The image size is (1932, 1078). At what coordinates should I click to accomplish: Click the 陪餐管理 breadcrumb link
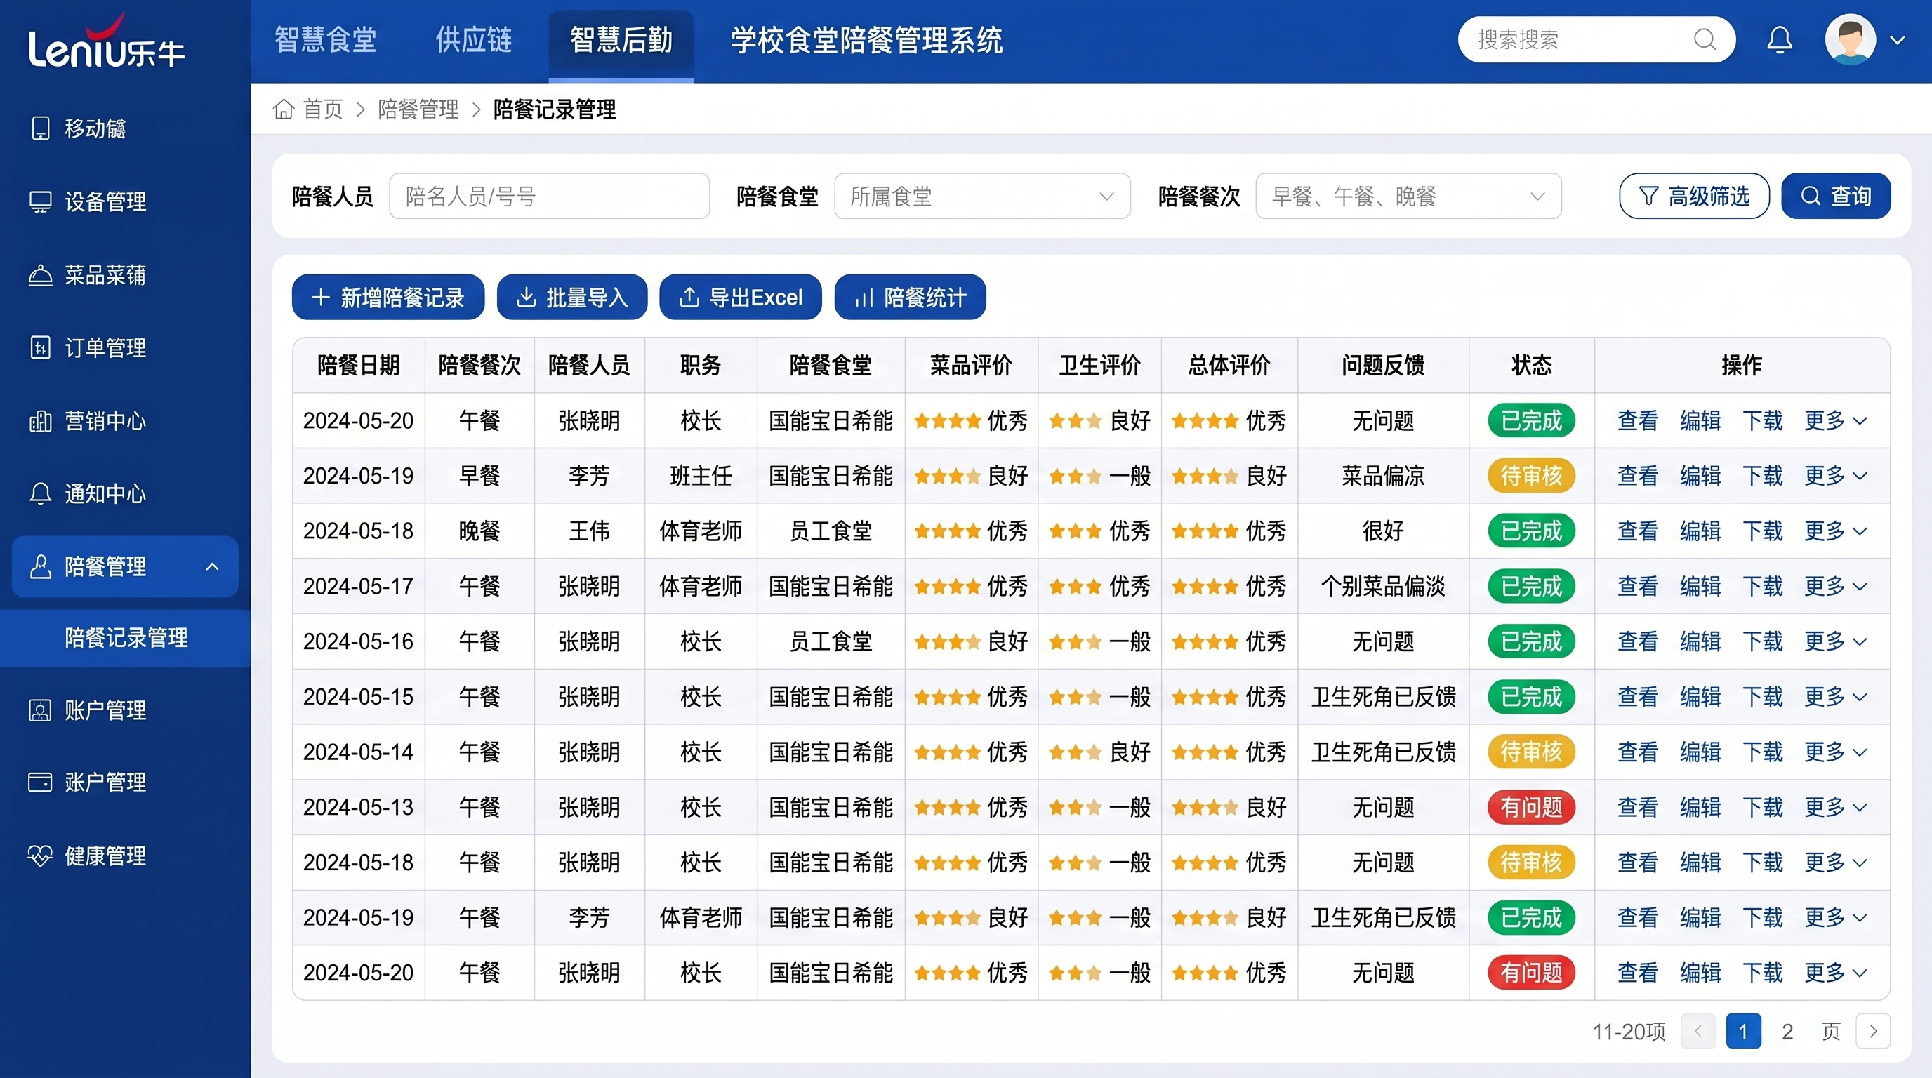tap(418, 109)
